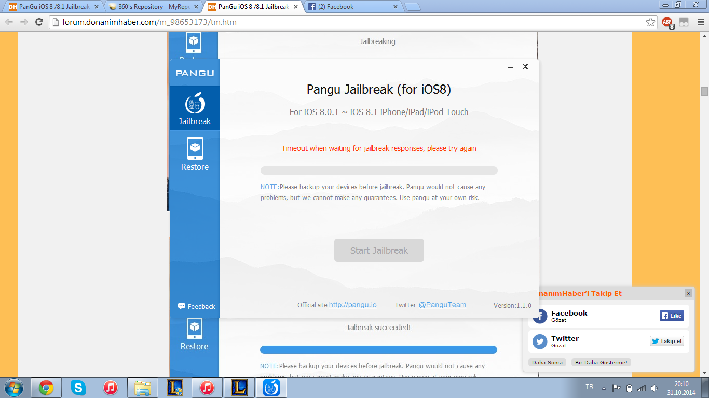709x398 pixels.
Task: Open League of Legends icon with shield badge
Action: [175, 388]
